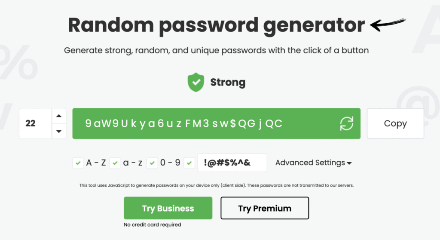Click the "Random password generator" heading
This screenshot has width=440, height=240.
[217, 25]
